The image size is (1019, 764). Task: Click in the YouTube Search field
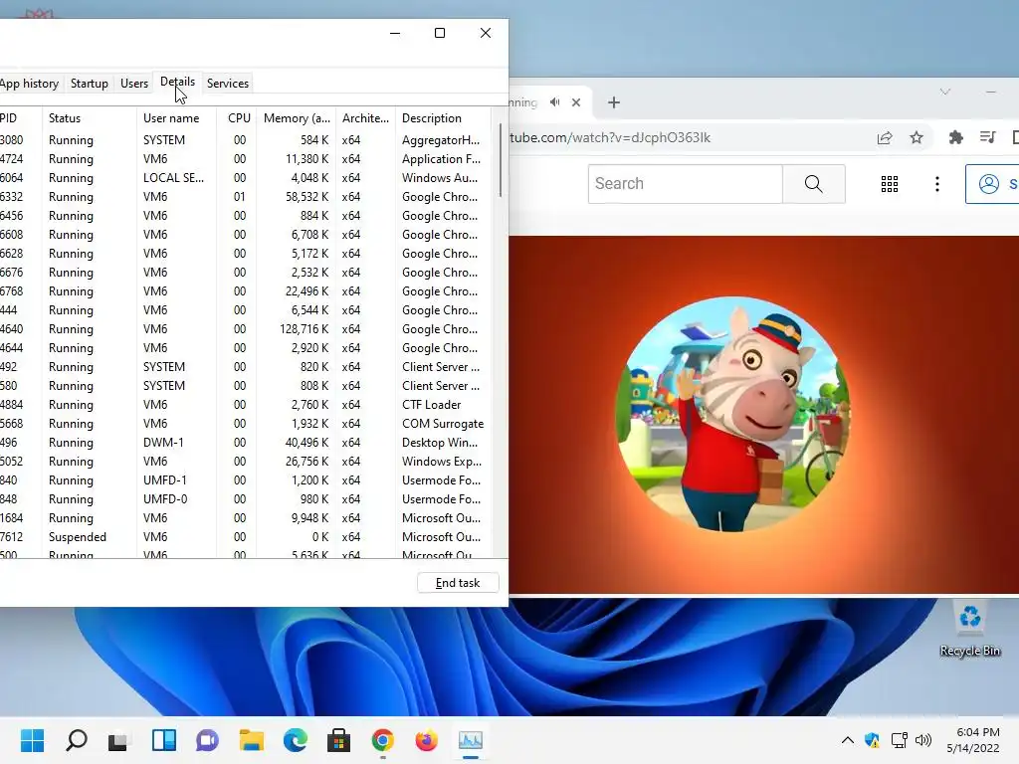pos(686,184)
